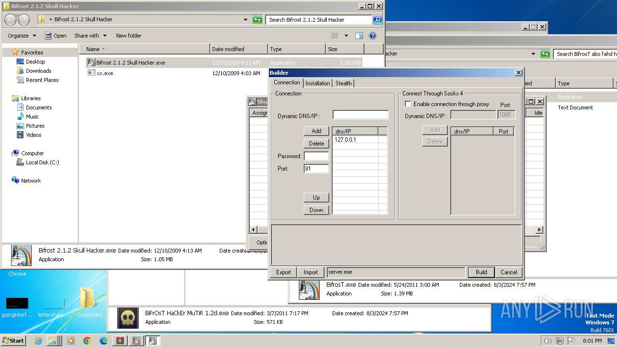Click the green refresh icon in the back Explorer window
This screenshot has width=617, height=347.
(545, 54)
